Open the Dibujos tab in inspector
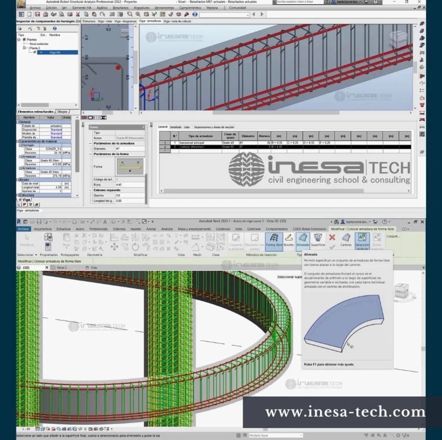 (x=62, y=112)
